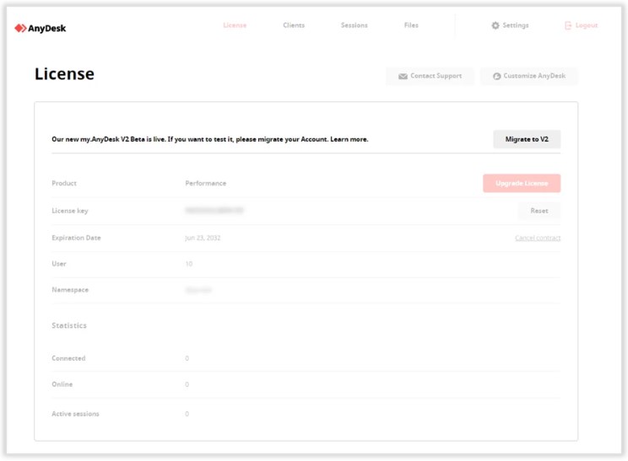Click the Active sessions label
This screenshot has width=628, height=461.
coord(75,414)
